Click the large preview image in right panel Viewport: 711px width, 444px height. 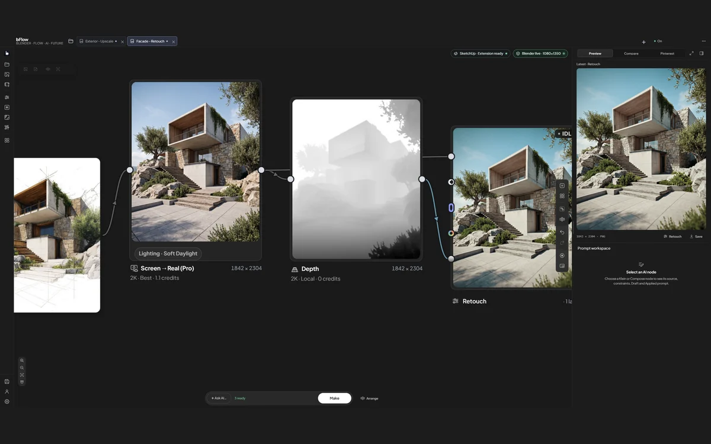pos(641,149)
